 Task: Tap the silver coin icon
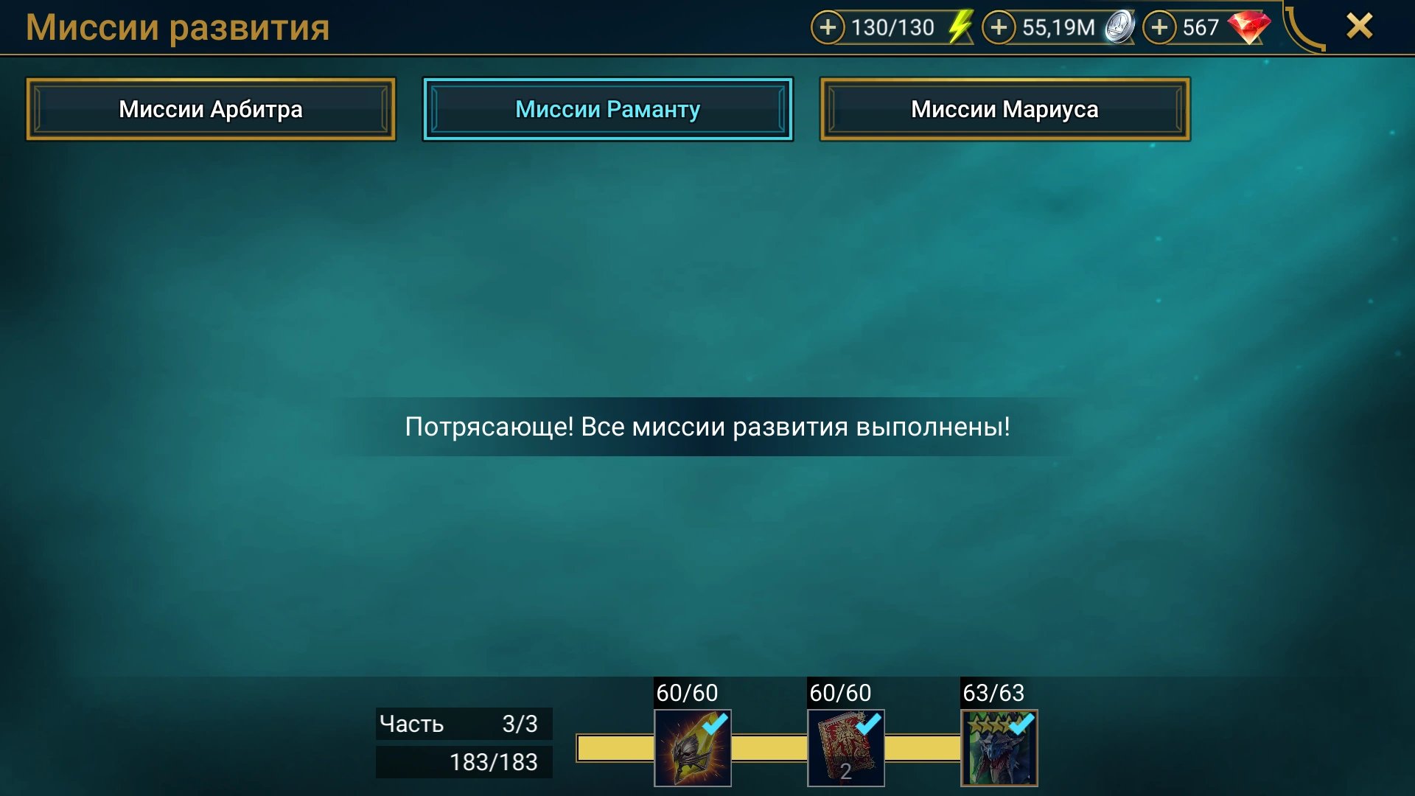click(1119, 27)
